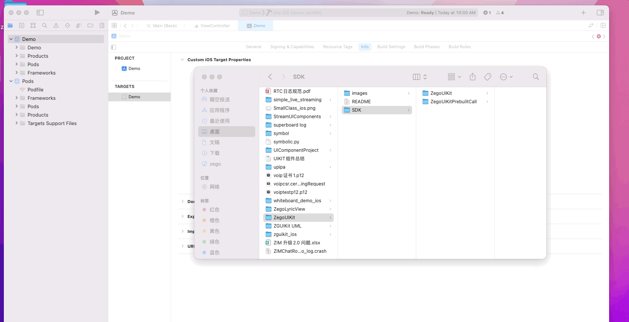Open the symbol navigator icon
Image resolution: width=629 pixels, height=322 pixels.
(33, 26)
